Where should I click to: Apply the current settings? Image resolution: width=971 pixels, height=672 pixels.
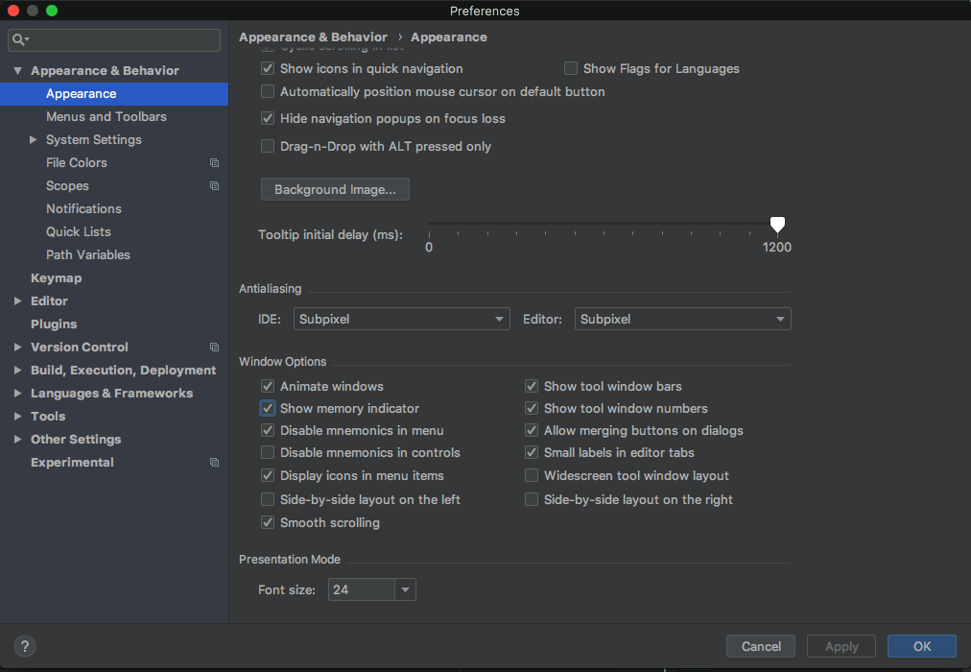pos(841,646)
